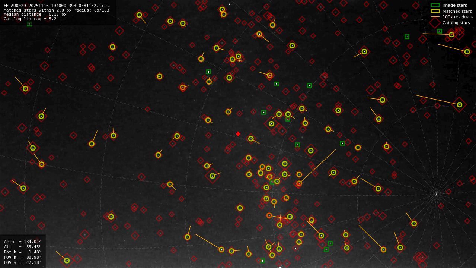Image resolution: width=476 pixels, height=268 pixels.
Task: Click the 'Alt = 55.45°' value
Action: [x=22, y=247]
